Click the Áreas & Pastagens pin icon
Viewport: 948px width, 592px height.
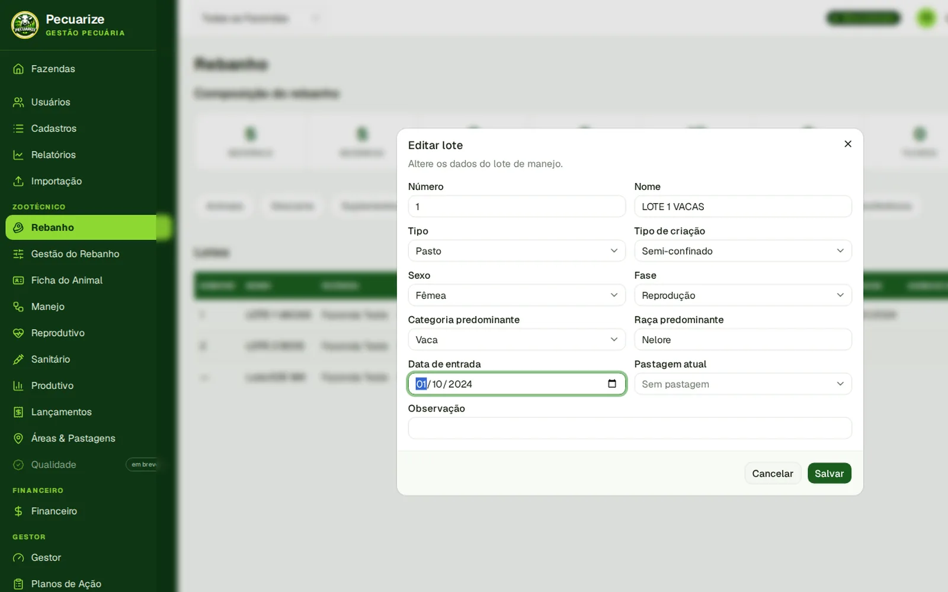coord(18,438)
